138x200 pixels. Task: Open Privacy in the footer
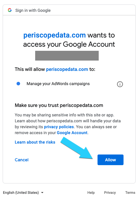[110, 193]
